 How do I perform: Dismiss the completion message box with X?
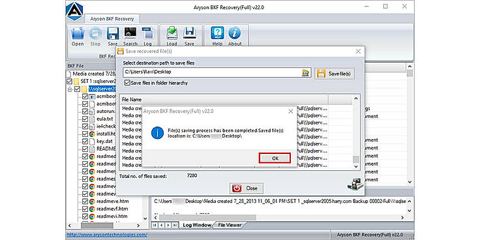coord(290,112)
